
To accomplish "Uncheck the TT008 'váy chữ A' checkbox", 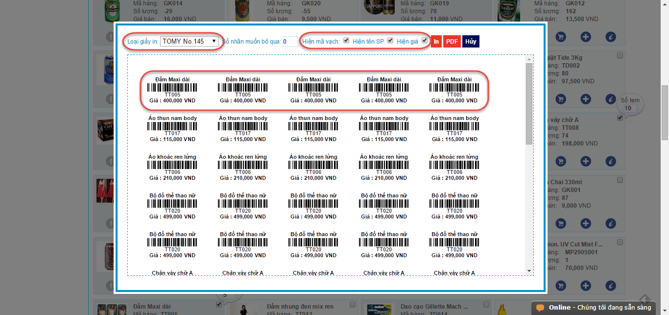I will pos(620,118).
